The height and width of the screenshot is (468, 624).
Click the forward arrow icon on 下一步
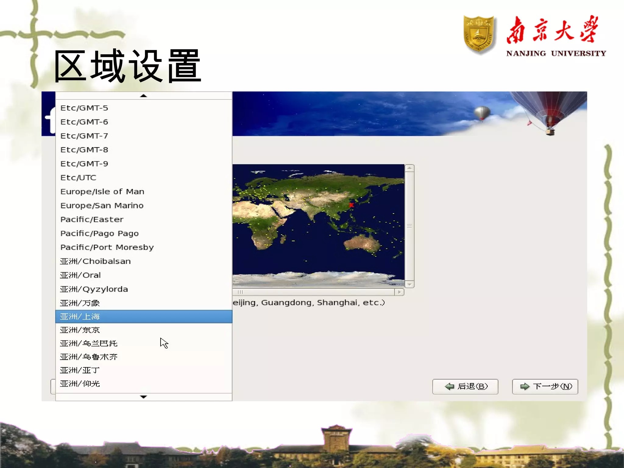click(x=525, y=387)
